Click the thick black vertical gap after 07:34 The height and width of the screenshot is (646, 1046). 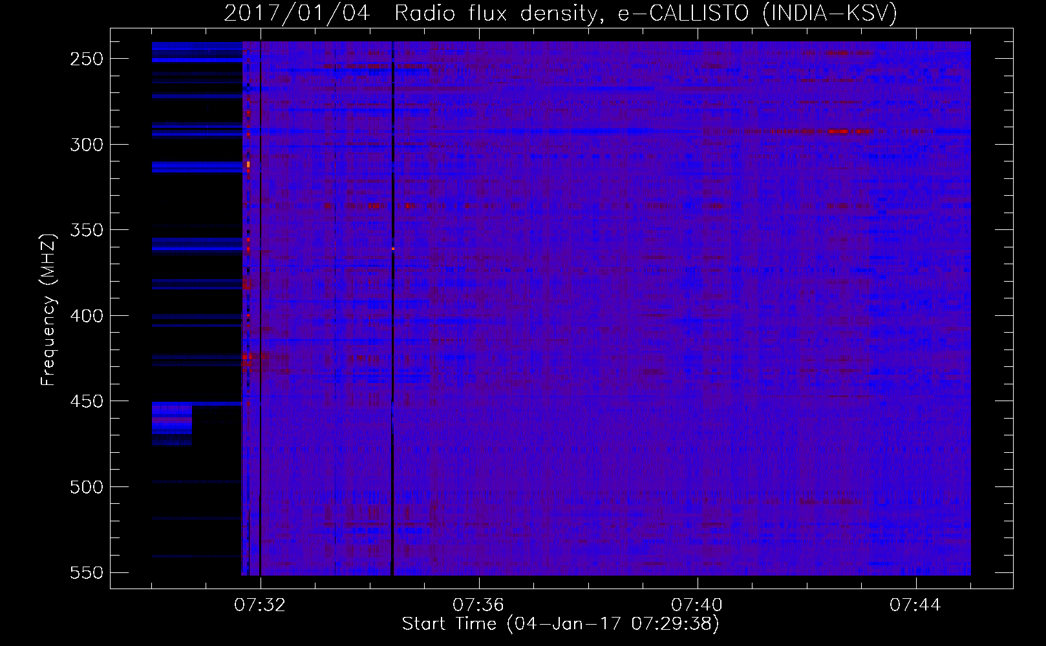(x=392, y=308)
